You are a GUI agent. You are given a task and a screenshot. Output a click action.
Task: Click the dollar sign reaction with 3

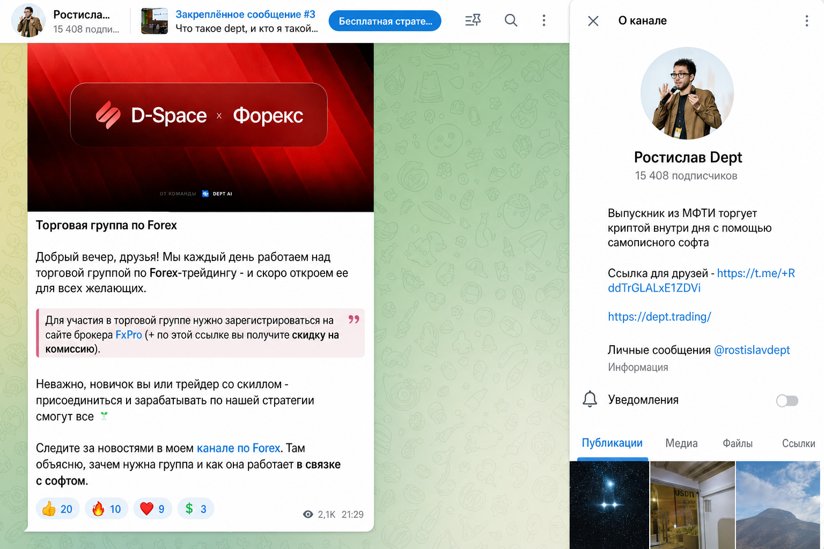[196, 509]
